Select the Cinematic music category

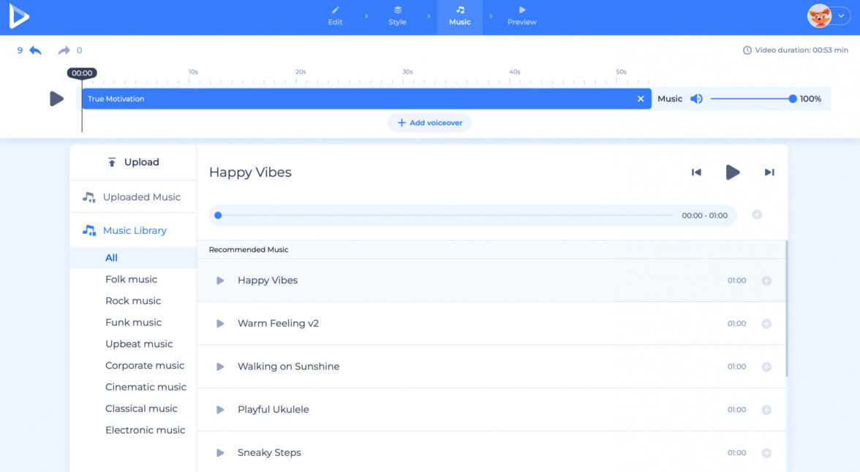coord(146,387)
